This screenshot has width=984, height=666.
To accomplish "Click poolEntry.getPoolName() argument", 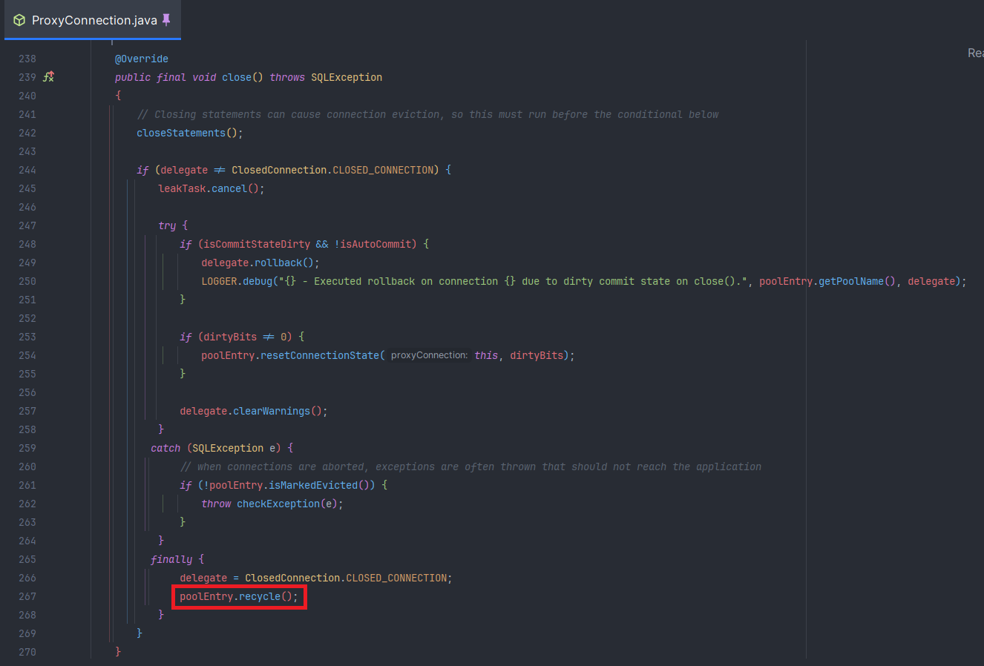I will tap(827, 281).
